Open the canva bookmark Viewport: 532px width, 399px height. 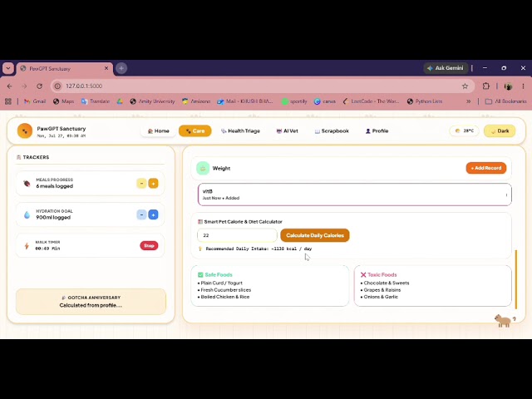325,101
